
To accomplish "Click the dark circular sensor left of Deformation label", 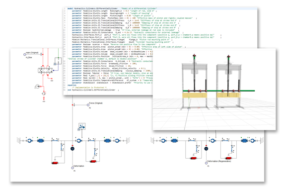I will pyautogui.click(x=72, y=149).
